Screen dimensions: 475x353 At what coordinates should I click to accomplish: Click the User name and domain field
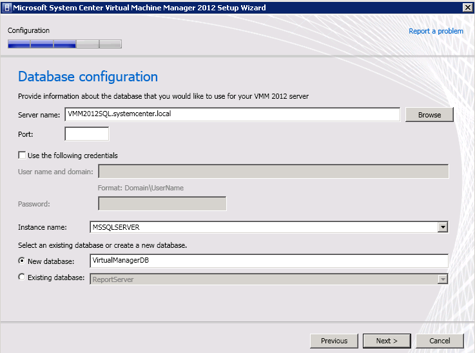(x=273, y=172)
